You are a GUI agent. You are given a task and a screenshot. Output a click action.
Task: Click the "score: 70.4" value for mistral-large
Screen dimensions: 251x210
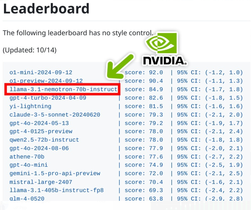144,182
